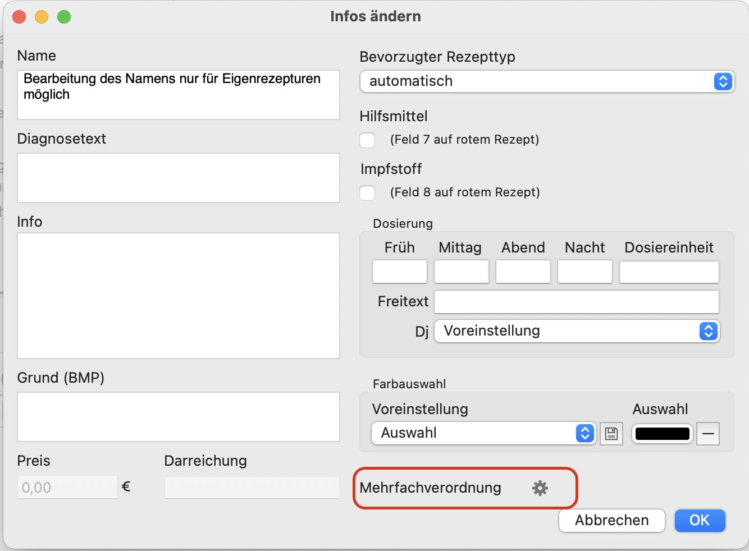
Task: Click the Früh dosage field
Action: pos(400,272)
